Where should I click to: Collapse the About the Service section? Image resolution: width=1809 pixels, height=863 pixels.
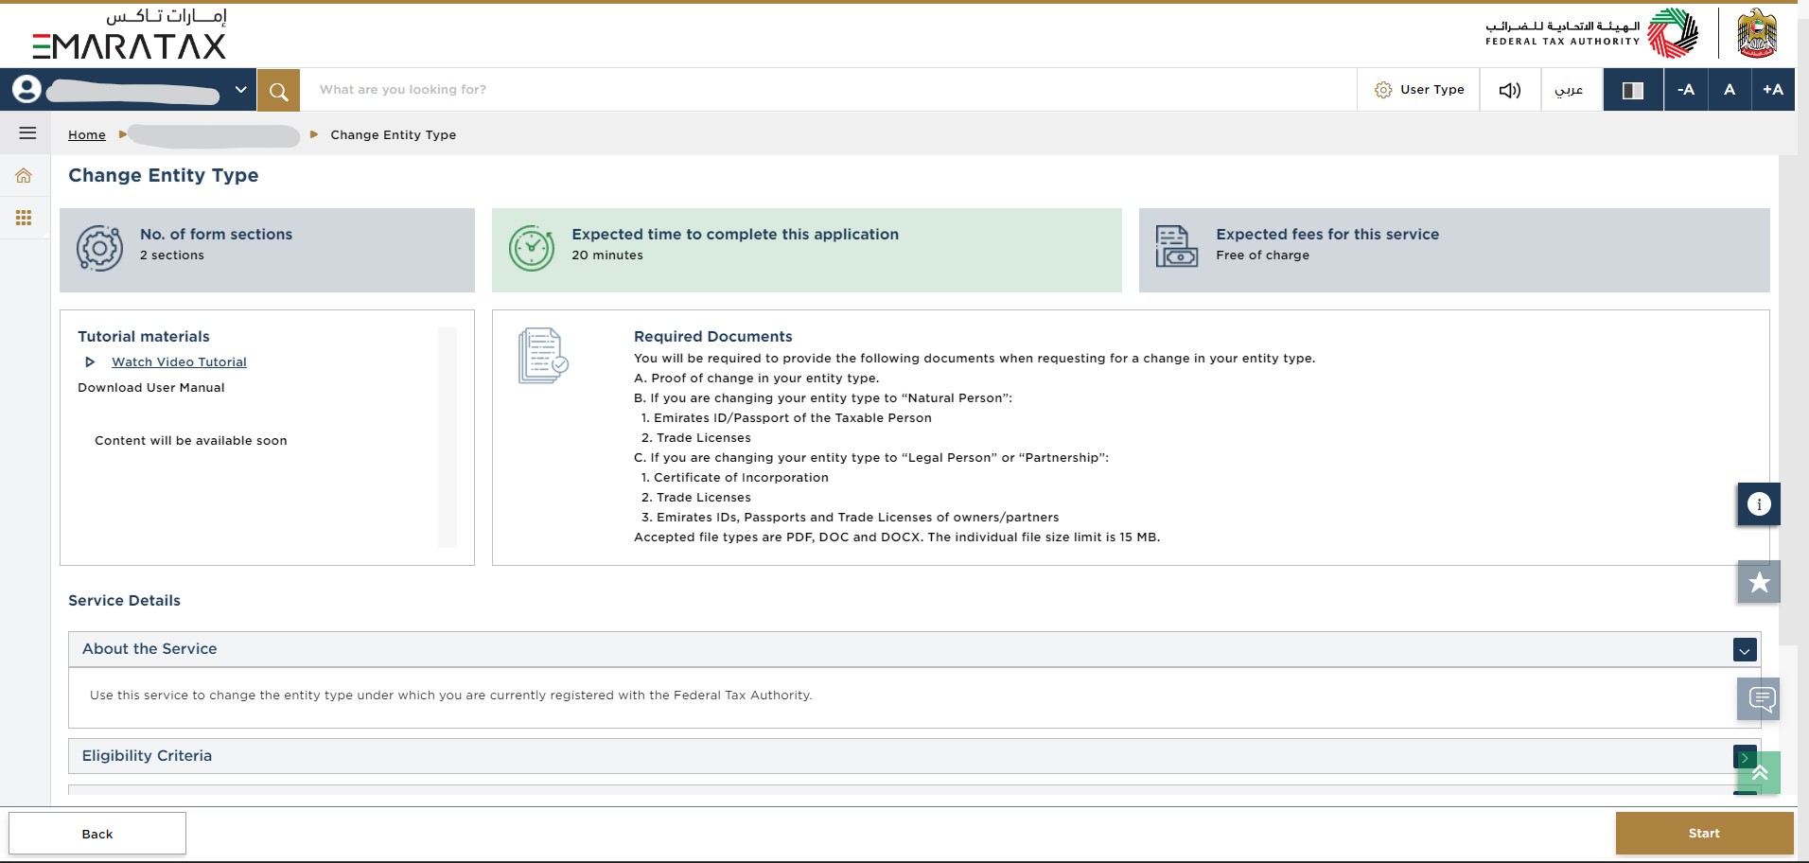[1744, 650]
